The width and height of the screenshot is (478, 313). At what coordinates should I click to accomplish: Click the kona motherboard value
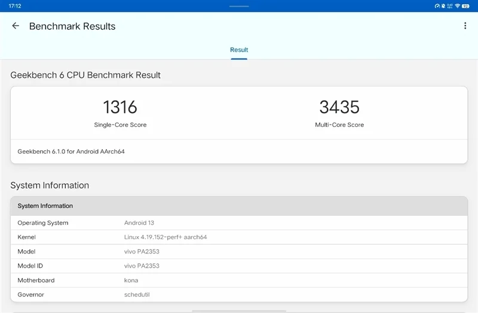131,280
